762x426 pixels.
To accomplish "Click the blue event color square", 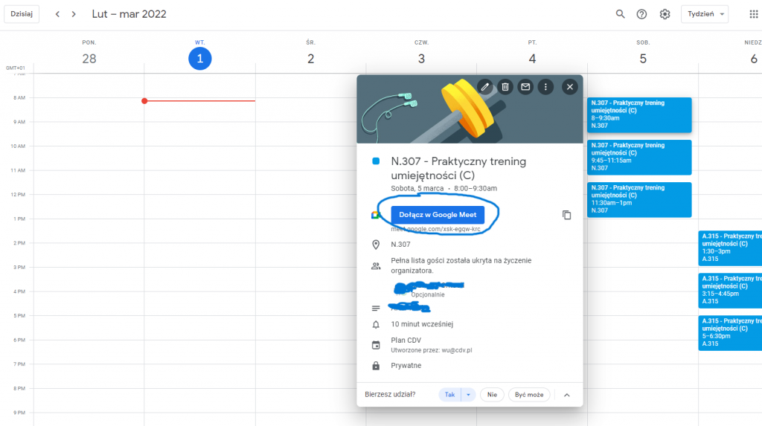I will tap(376, 161).
